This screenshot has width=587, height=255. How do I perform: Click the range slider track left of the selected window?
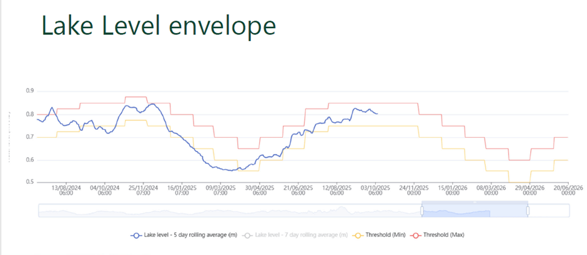click(225, 211)
